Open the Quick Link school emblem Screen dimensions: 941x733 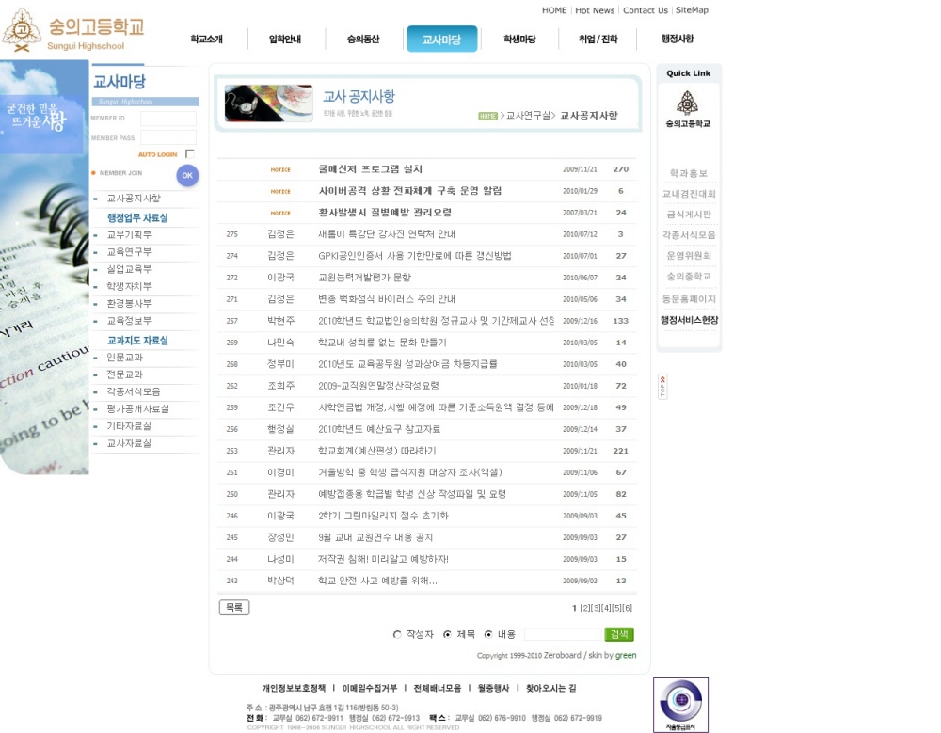click(688, 109)
